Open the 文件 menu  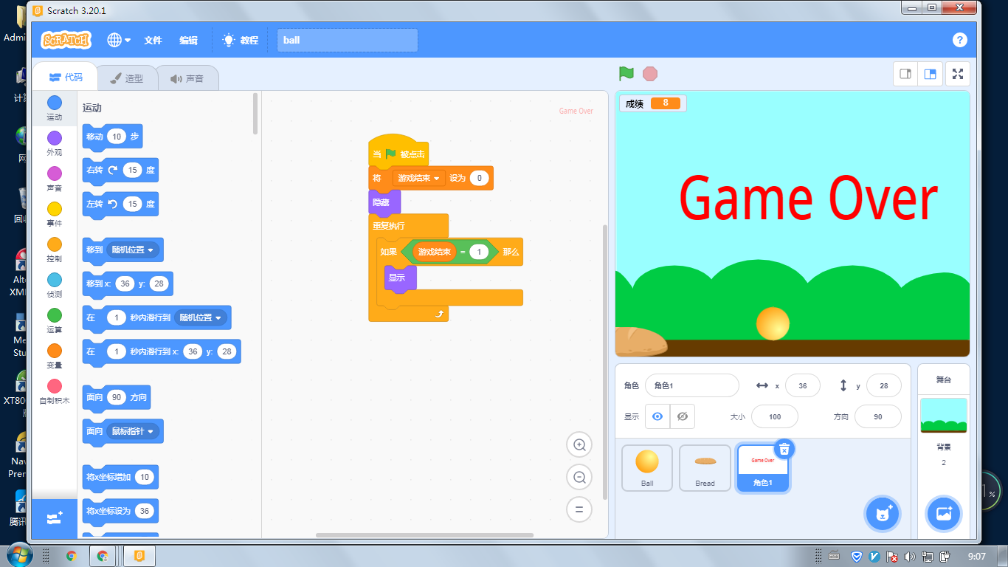point(153,40)
